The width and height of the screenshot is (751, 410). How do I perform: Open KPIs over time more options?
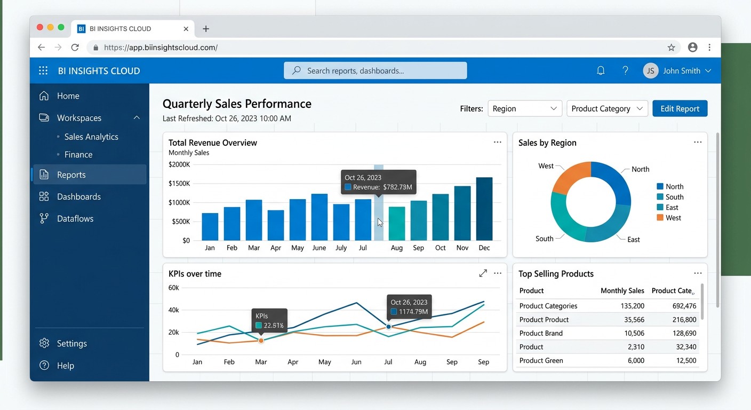coord(497,273)
